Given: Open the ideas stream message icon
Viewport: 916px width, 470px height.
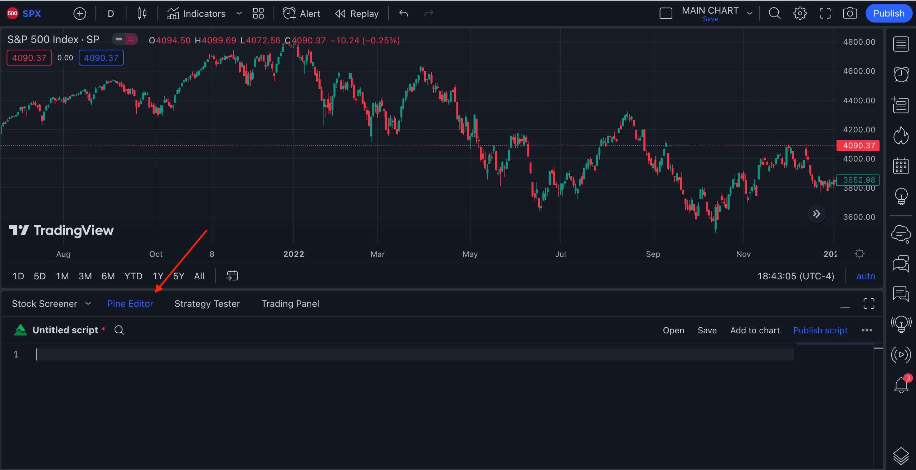Looking at the screenshot, I should 901,294.
